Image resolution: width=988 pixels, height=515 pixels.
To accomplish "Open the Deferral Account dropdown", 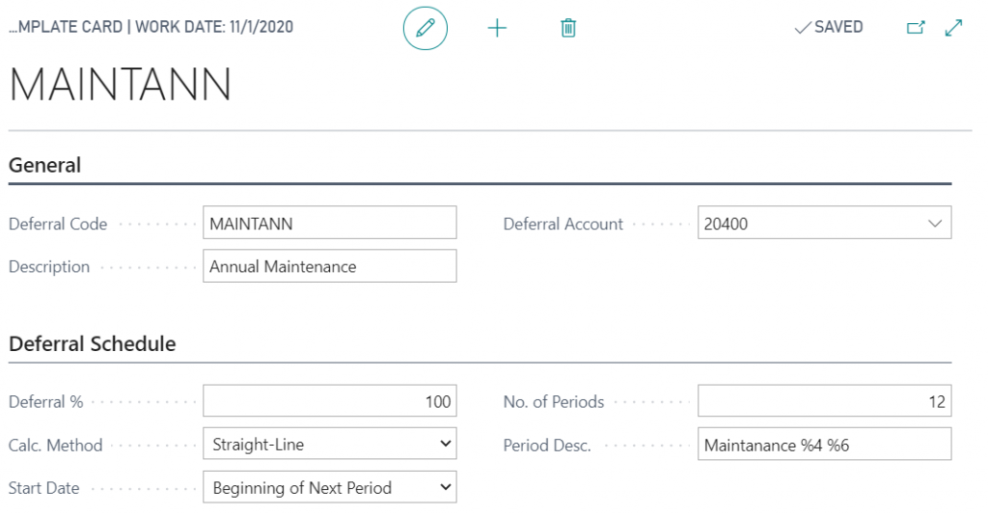I will [x=933, y=224].
